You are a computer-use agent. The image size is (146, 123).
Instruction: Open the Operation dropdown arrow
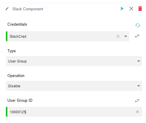[x=139, y=86]
